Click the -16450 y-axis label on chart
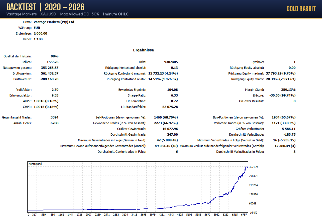The height and width of the screenshot is (221, 322). point(253,213)
